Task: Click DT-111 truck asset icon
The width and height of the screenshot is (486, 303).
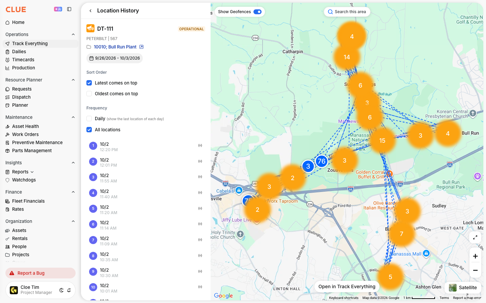Action: pos(90,29)
